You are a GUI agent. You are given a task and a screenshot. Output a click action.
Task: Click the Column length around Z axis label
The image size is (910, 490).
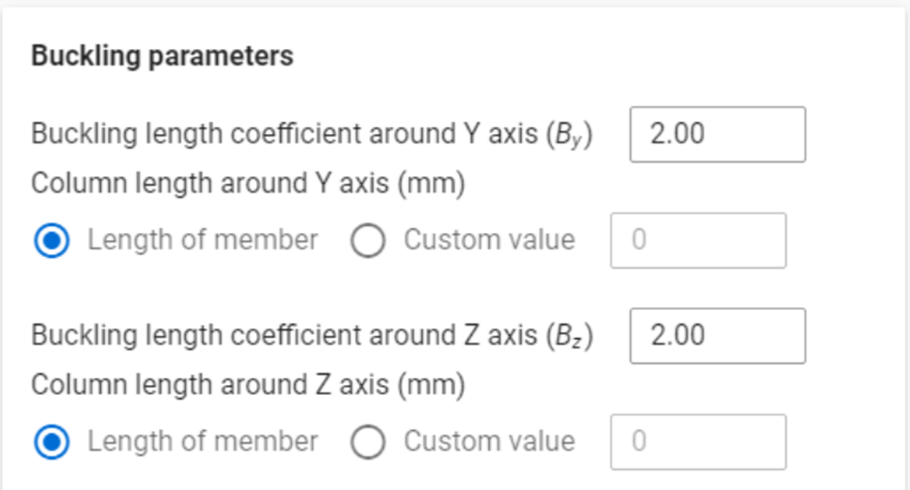click(x=248, y=385)
